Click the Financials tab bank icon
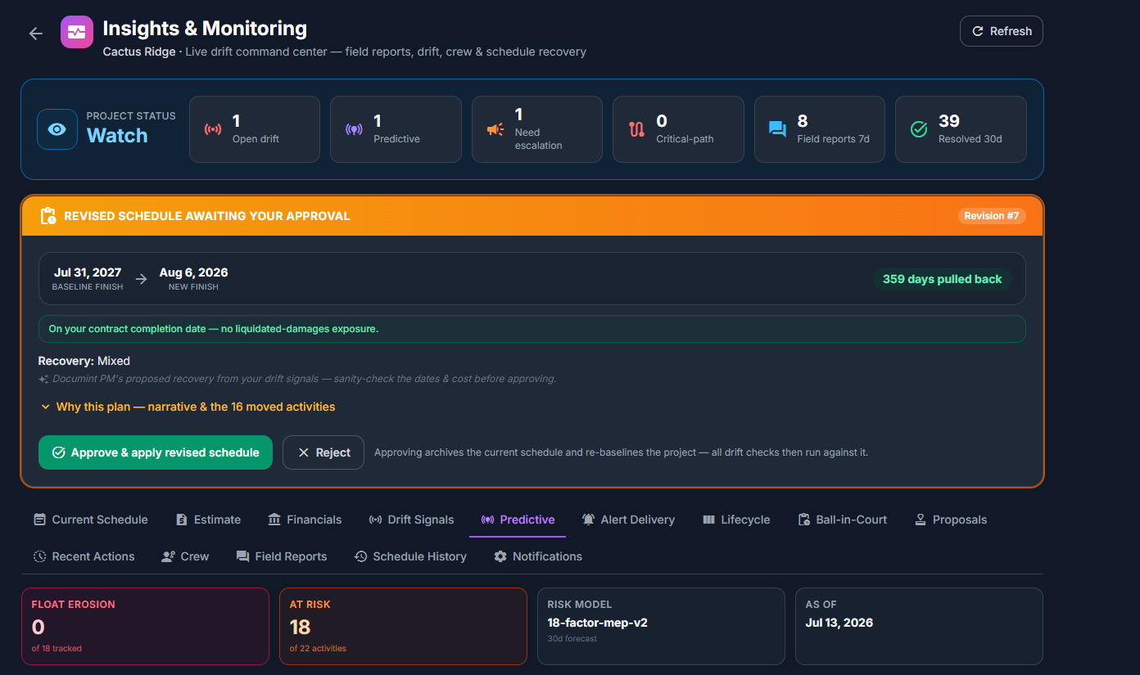The image size is (1140, 675). pyautogui.click(x=274, y=520)
